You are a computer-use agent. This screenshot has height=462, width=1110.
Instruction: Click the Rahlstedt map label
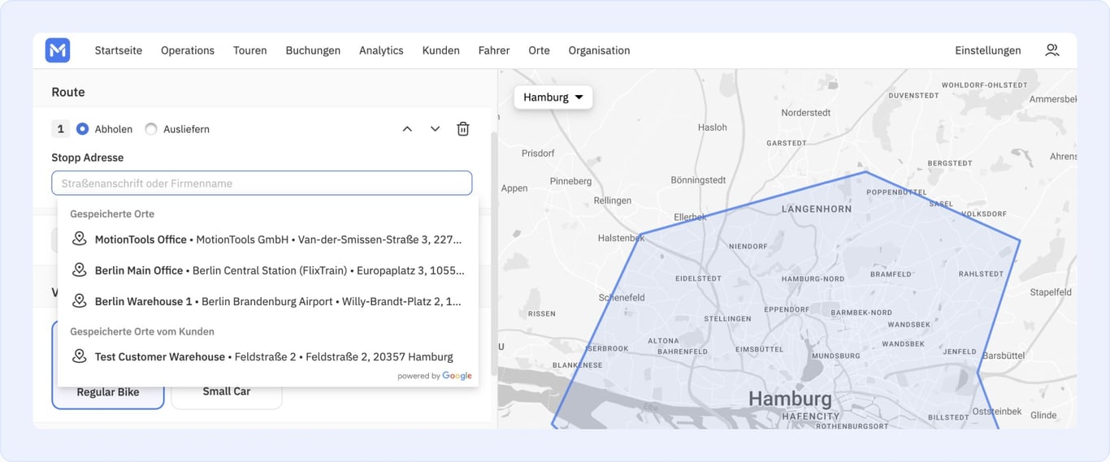pos(981,274)
